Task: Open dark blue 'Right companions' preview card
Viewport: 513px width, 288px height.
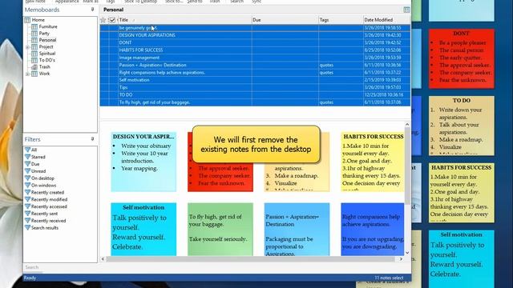Action: (x=372, y=230)
